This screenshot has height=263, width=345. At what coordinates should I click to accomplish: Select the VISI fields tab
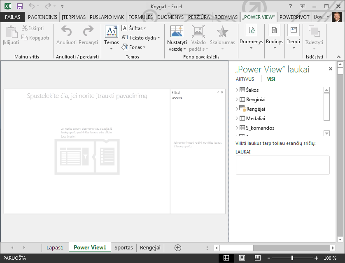[x=271, y=79]
